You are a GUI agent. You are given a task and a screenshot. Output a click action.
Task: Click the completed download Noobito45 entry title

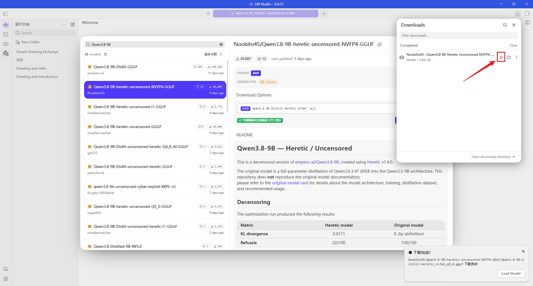coord(450,55)
